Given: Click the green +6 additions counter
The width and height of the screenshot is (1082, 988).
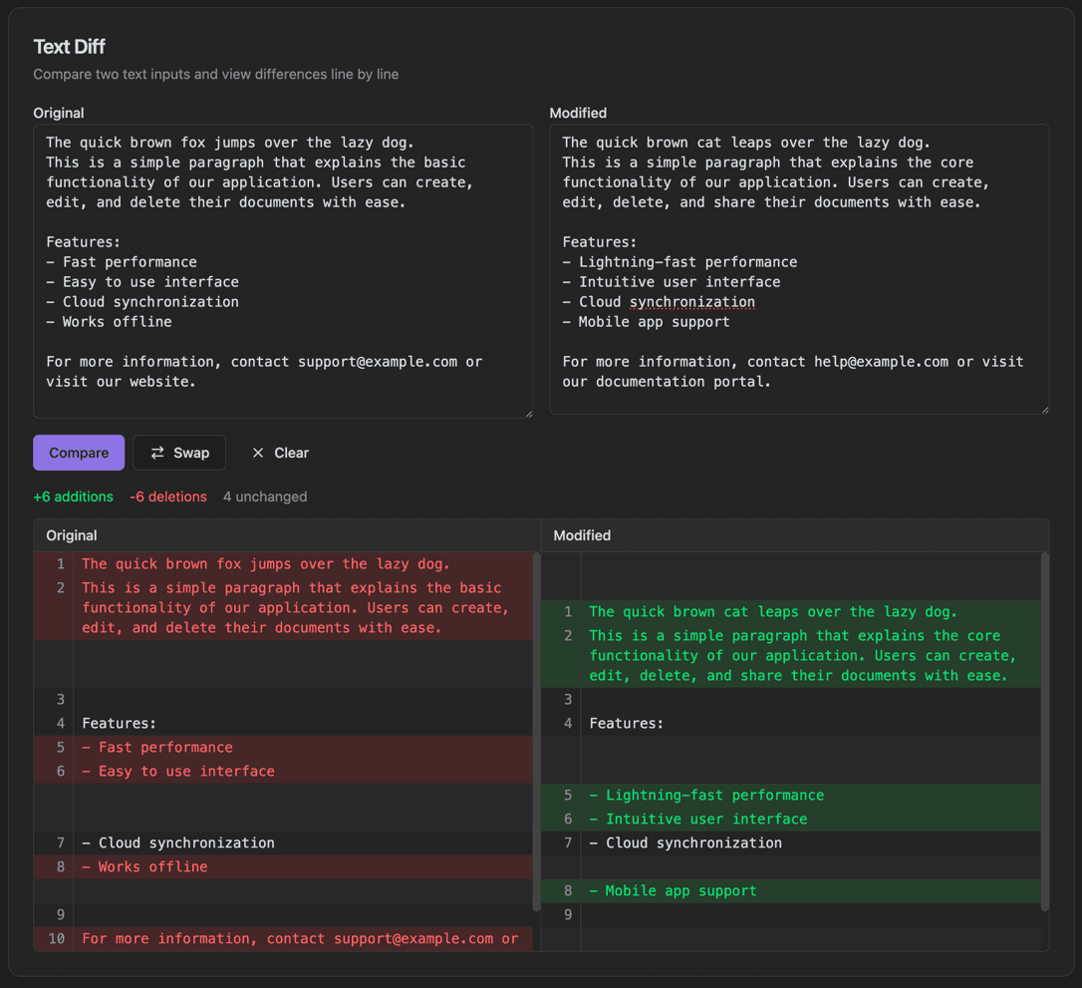Looking at the screenshot, I should tap(73, 496).
